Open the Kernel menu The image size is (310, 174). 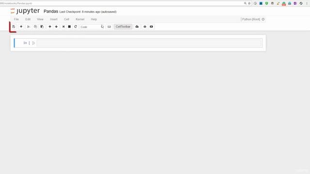(80, 19)
